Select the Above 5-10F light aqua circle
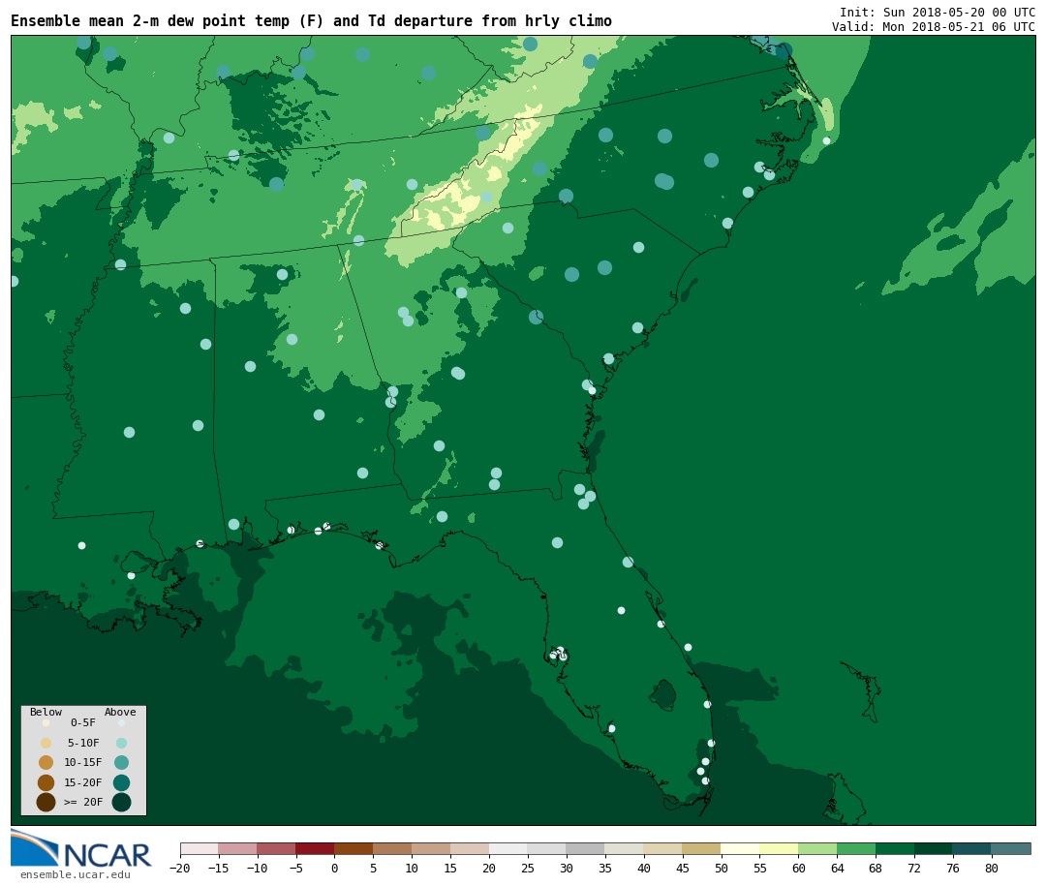 121,744
